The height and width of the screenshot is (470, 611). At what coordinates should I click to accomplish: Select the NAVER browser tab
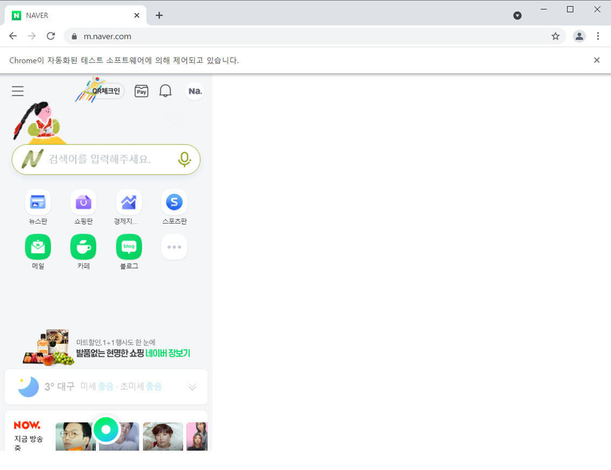click(76, 15)
